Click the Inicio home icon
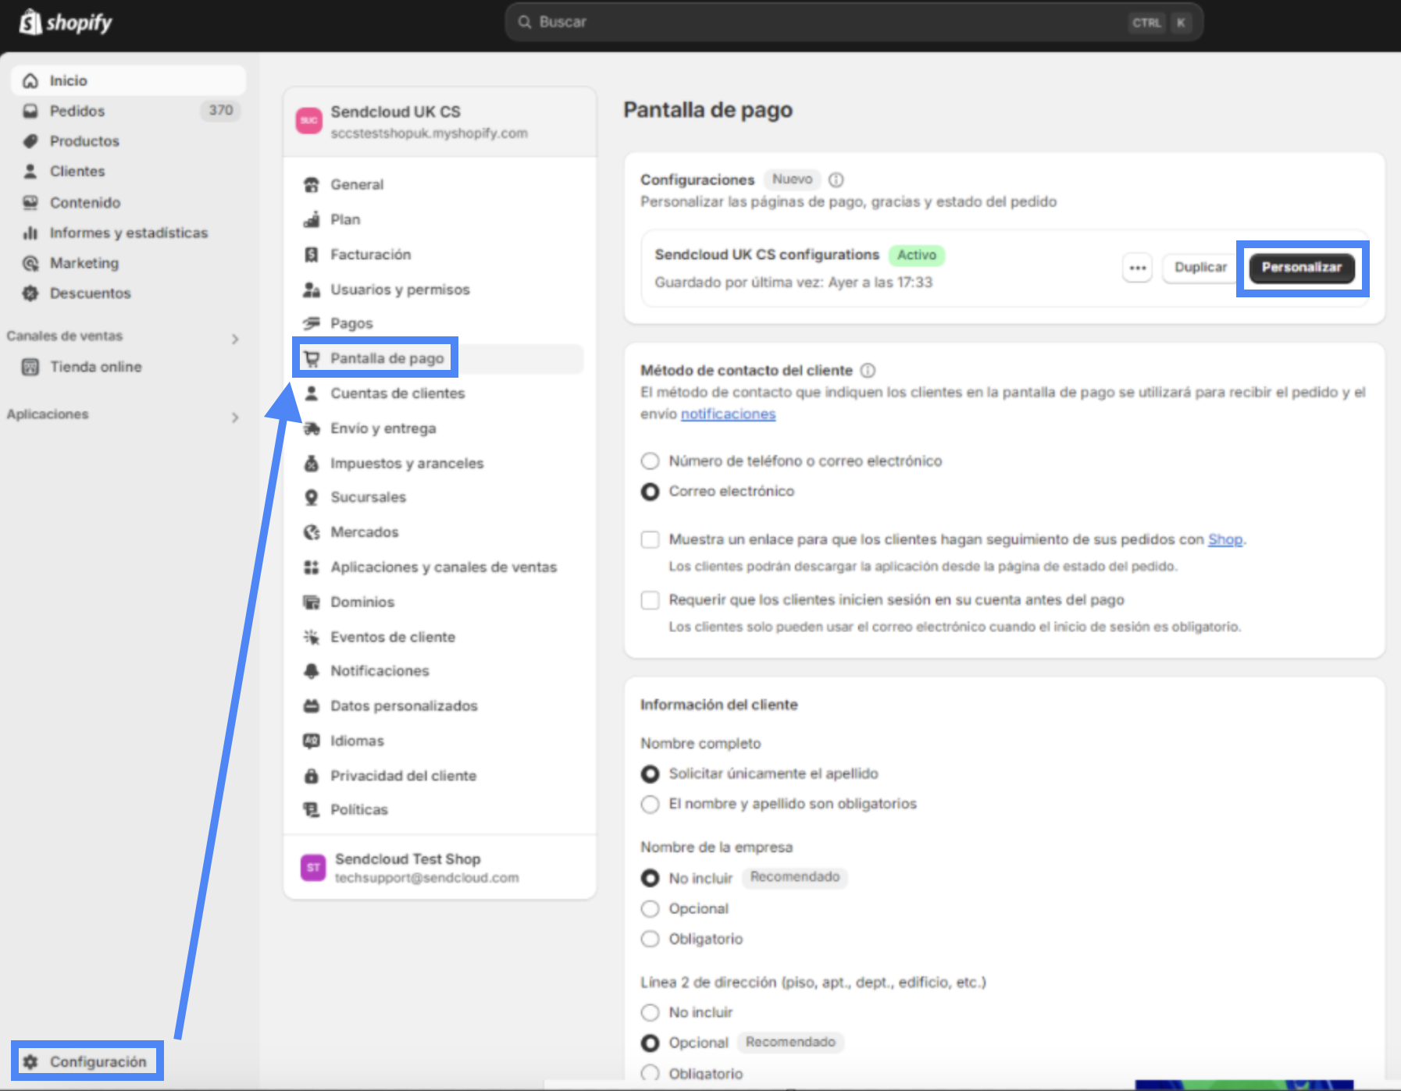The width and height of the screenshot is (1401, 1091). [x=30, y=80]
